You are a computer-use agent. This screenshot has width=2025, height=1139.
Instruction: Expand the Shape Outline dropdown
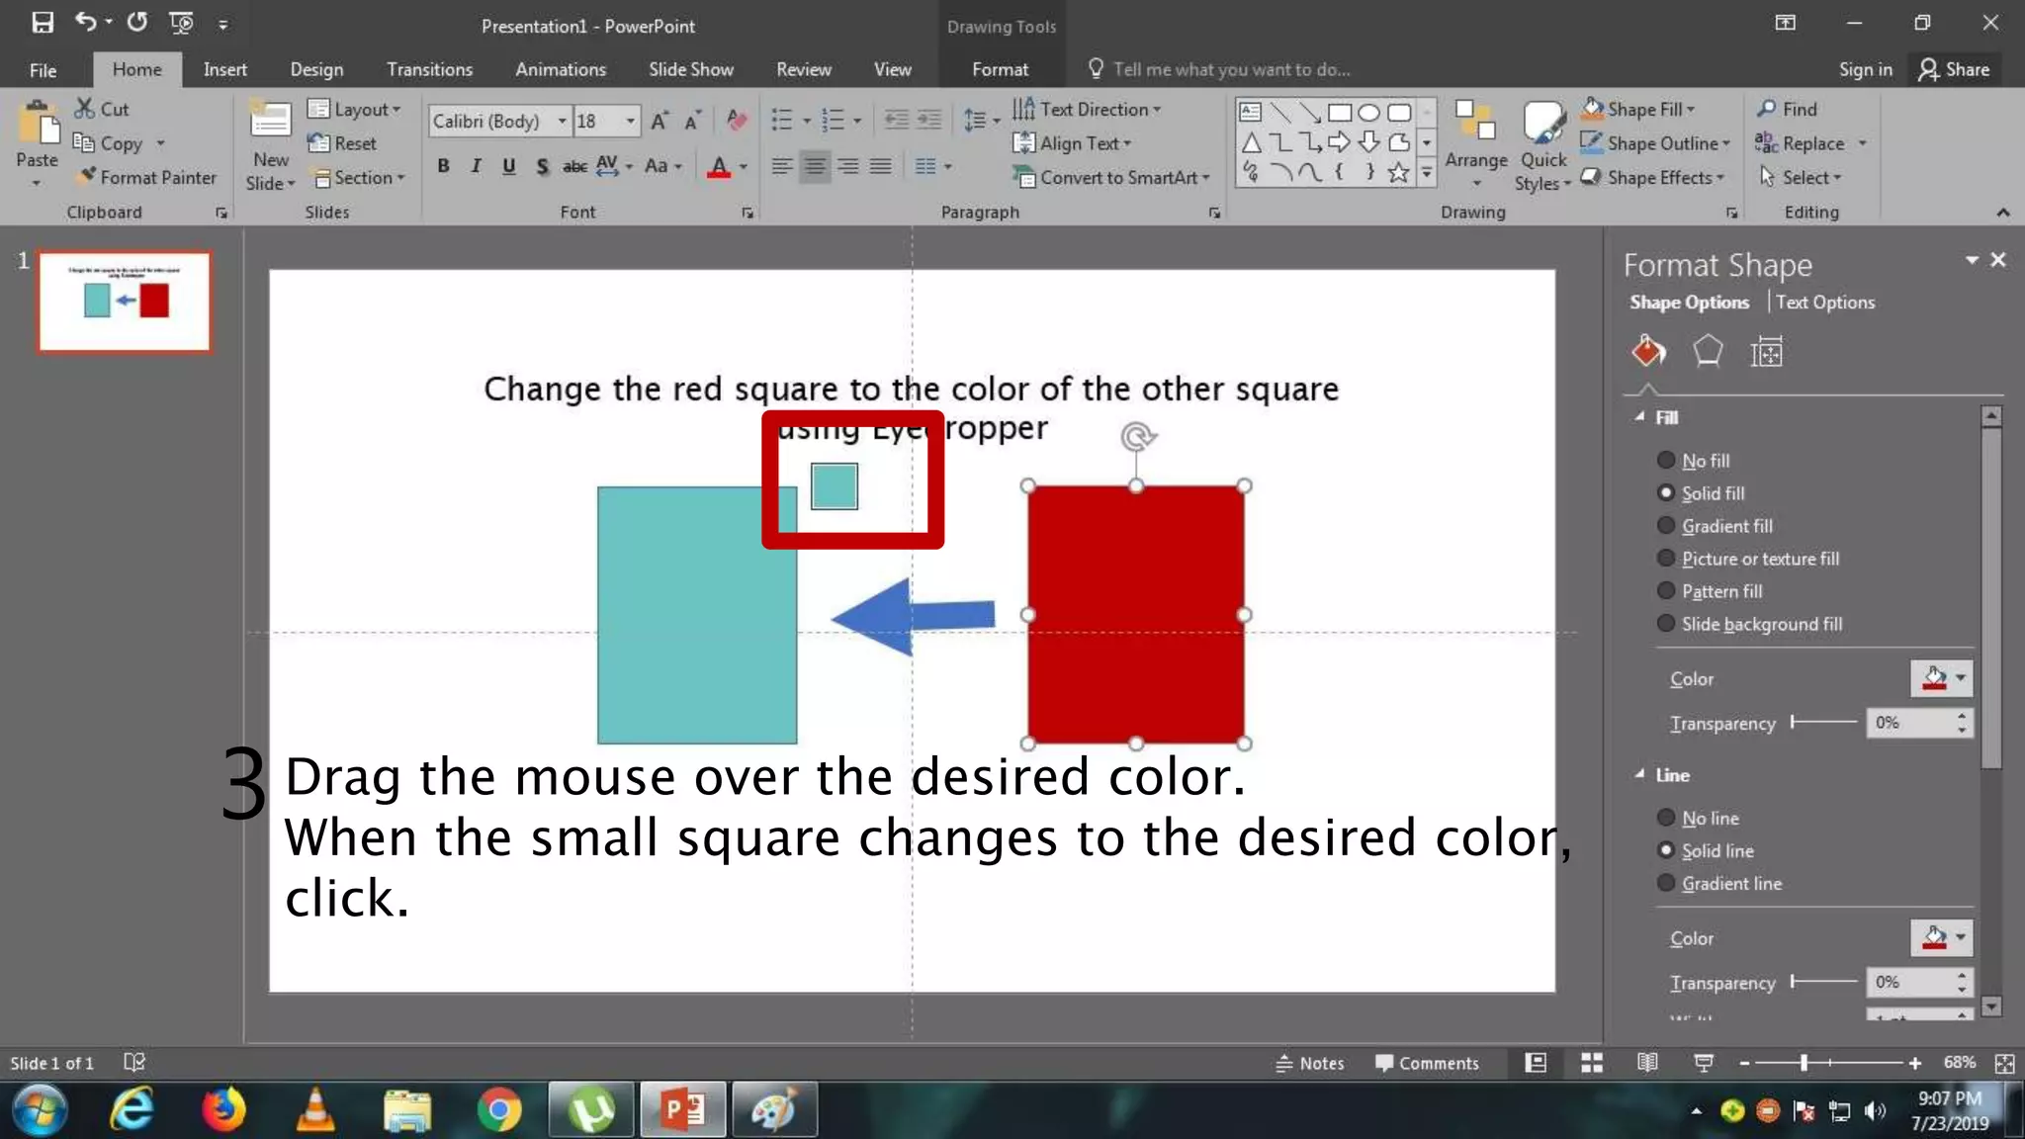click(x=1726, y=143)
